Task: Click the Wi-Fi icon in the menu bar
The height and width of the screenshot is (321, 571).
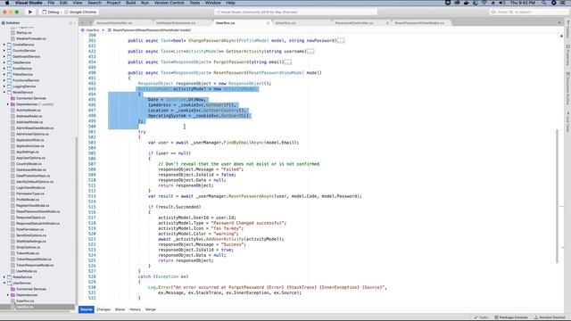Action: (484, 3)
